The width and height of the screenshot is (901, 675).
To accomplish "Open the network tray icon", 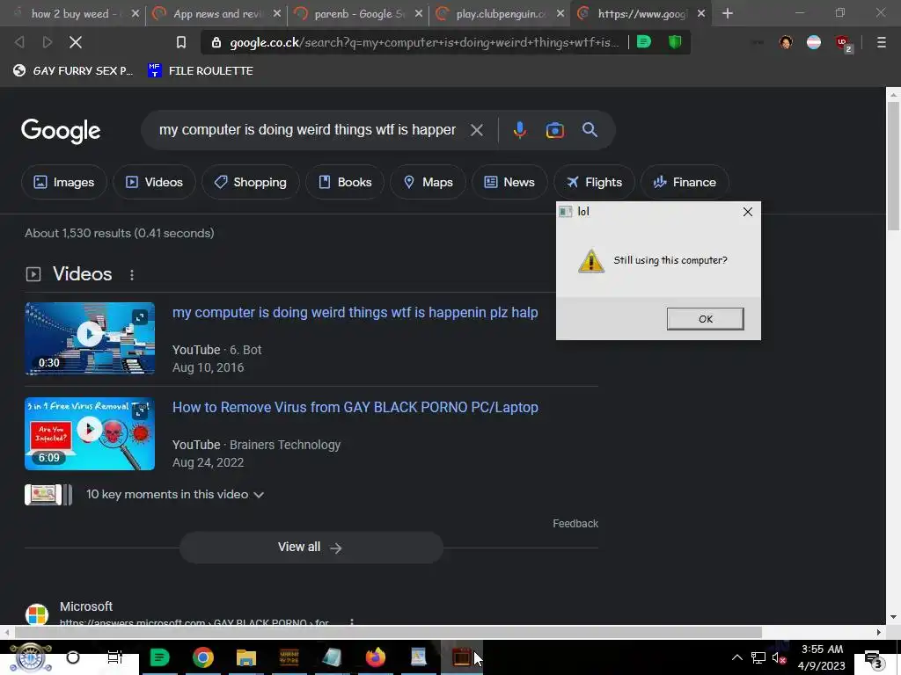I will pos(758,658).
